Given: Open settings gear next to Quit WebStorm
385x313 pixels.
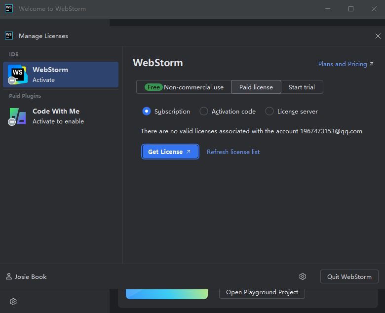Looking at the screenshot, I should click(303, 276).
